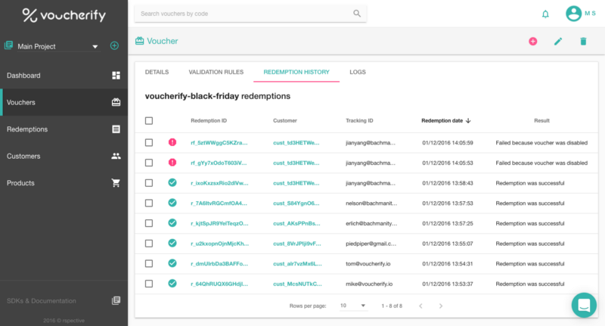The width and height of the screenshot is (605, 326).
Task: Click the sort arrow beside Redemption date
Action: (x=468, y=121)
